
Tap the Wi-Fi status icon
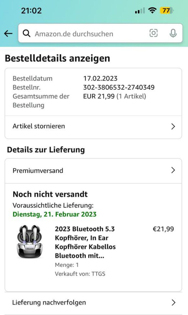(153, 11)
